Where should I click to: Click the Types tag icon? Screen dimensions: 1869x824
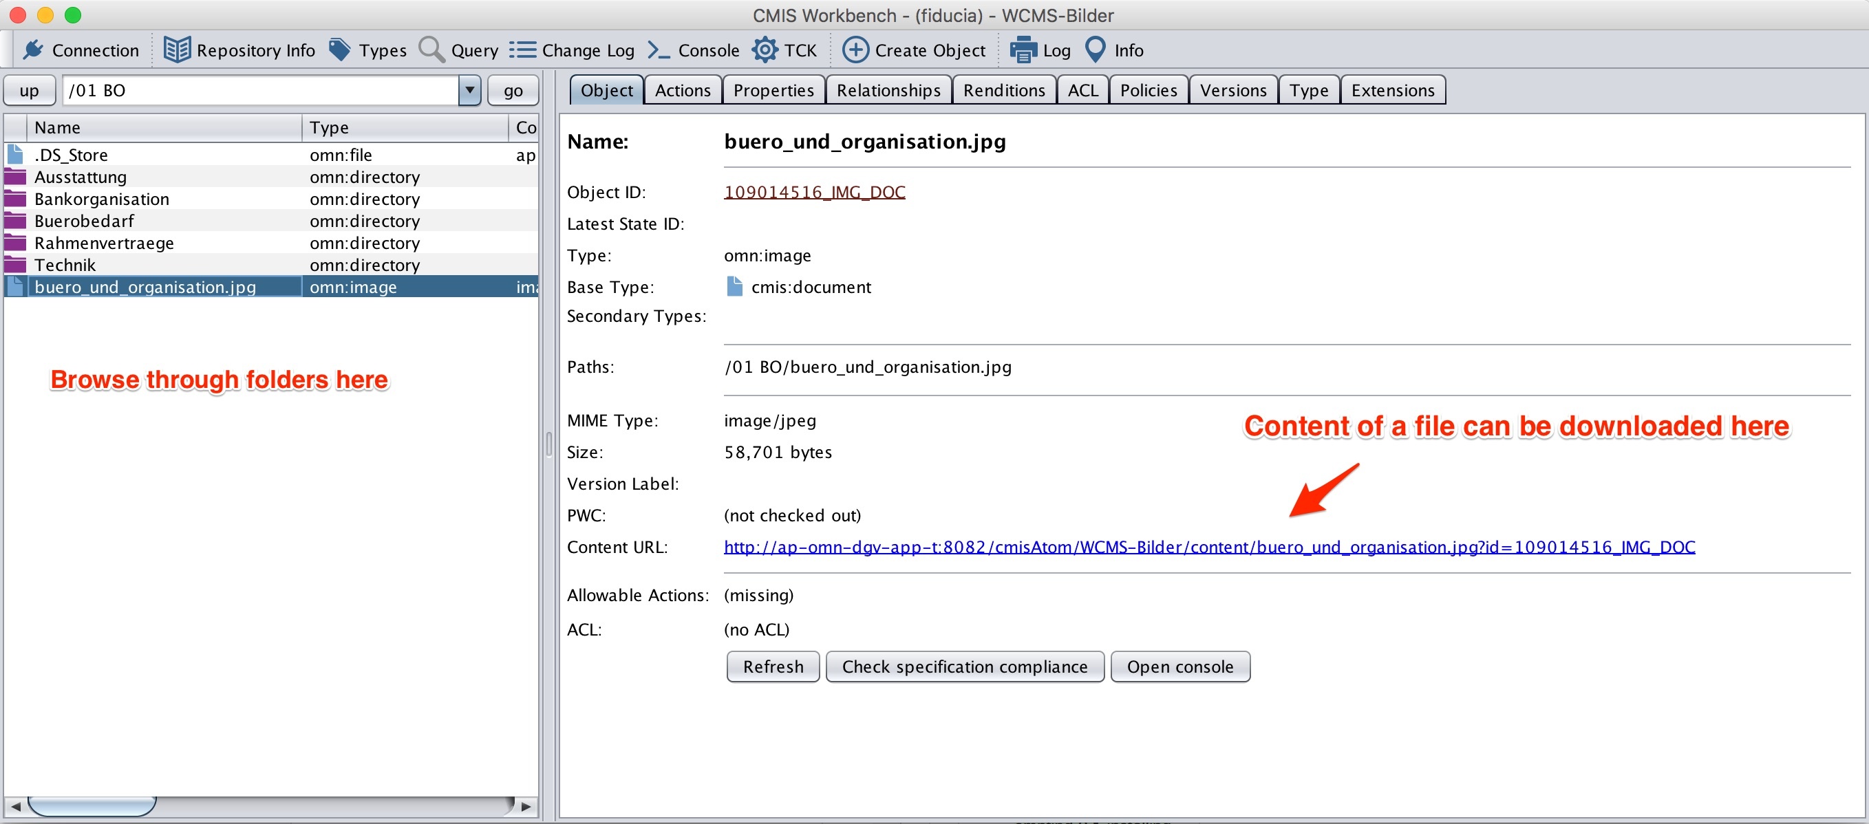(339, 50)
